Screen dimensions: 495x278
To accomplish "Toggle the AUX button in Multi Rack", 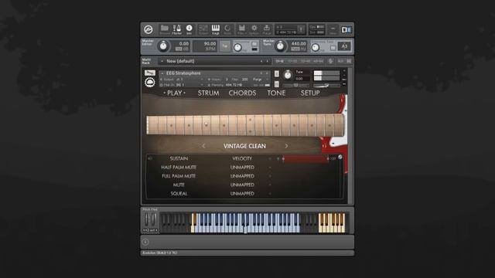I will [340, 61].
